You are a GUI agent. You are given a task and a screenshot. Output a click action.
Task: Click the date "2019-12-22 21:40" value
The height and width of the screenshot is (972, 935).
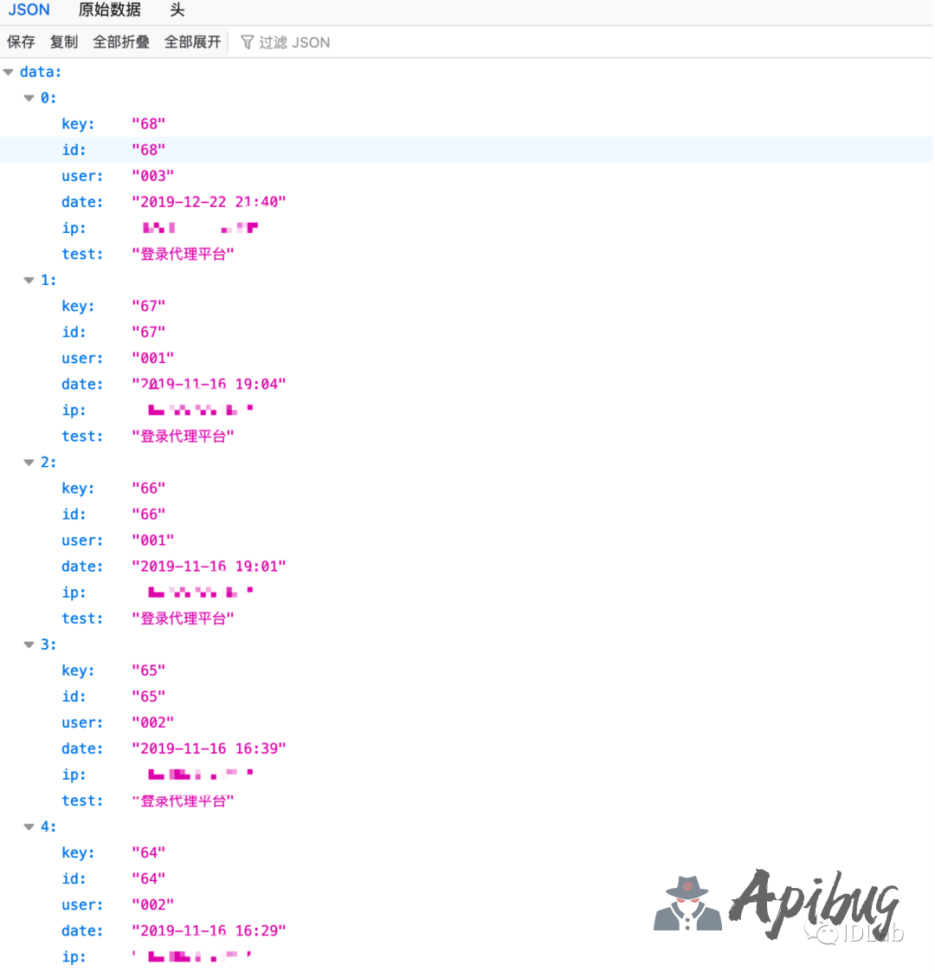tap(209, 202)
